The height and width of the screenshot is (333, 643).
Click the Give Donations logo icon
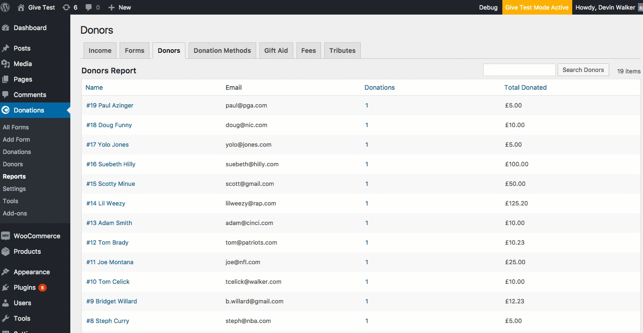click(x=5, y=110)
